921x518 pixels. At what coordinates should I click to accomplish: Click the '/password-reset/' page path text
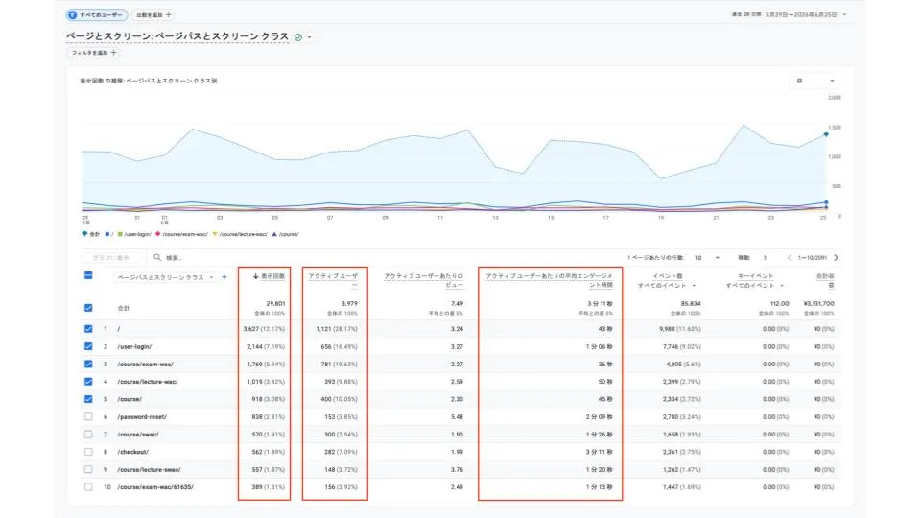pyautogui.click(x=142, y=417)
